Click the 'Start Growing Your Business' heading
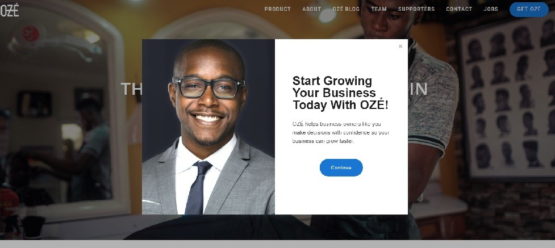This screenshot has height=248, width=555. (340, 93)
